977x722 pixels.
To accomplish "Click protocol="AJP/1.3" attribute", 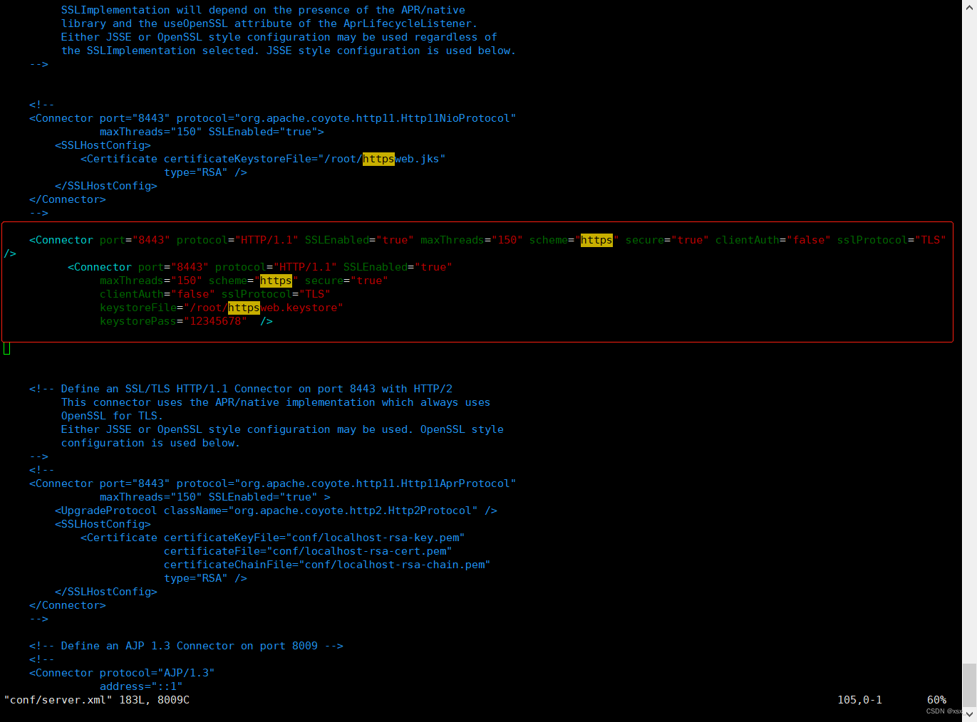I will coord(157,673).
